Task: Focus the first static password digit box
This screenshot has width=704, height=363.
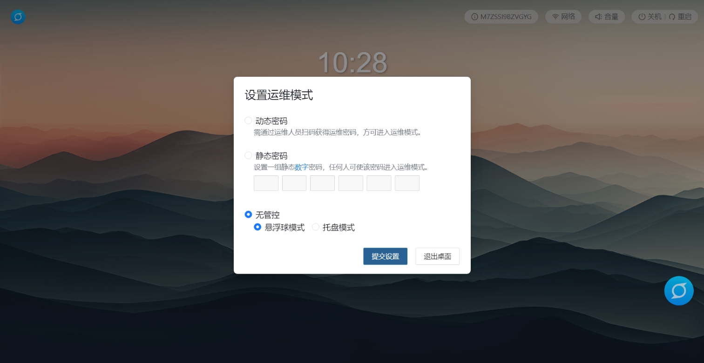Action: (266, 183)
